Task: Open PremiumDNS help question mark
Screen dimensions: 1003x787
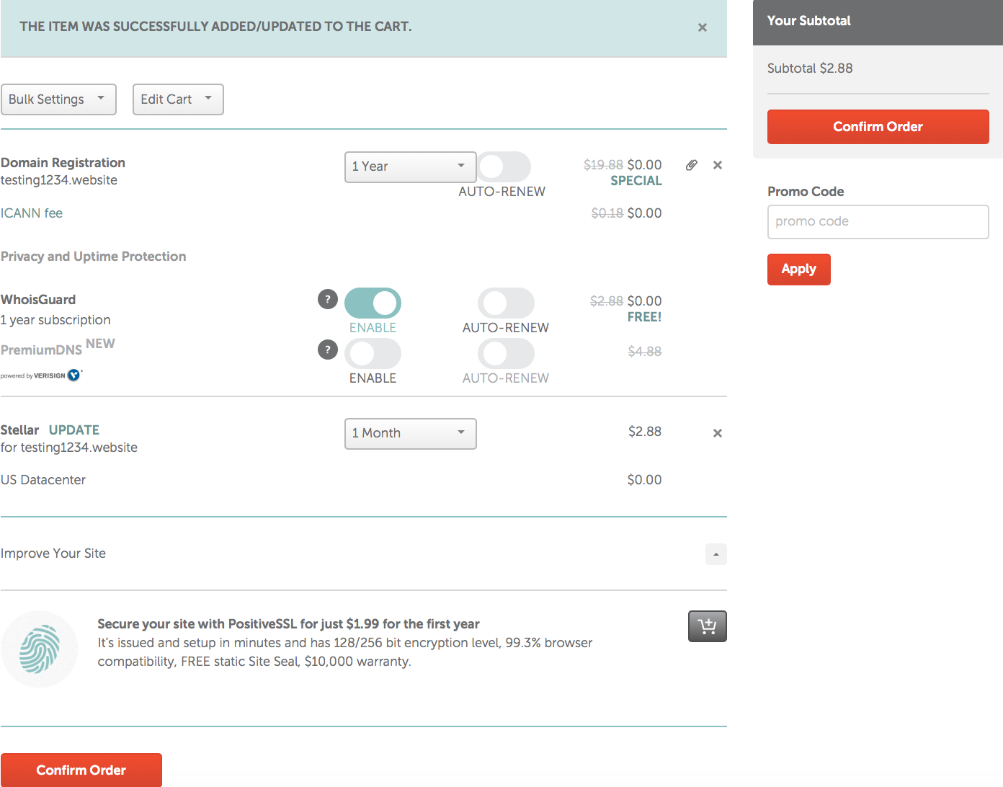Action: (328, 350)
